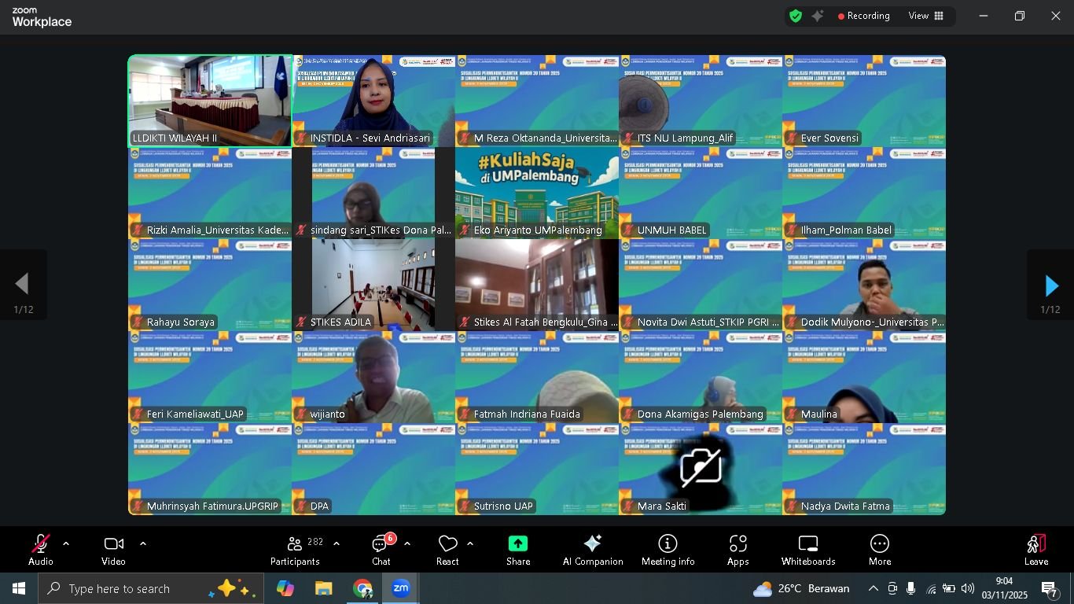Open the AI Companion
1074x604 pixels.
click(593, 550)
